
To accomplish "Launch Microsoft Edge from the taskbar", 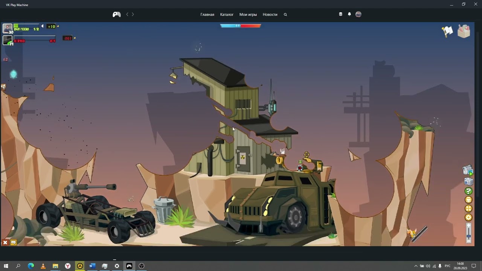I will pyautogui.click(x=31, y=266).
